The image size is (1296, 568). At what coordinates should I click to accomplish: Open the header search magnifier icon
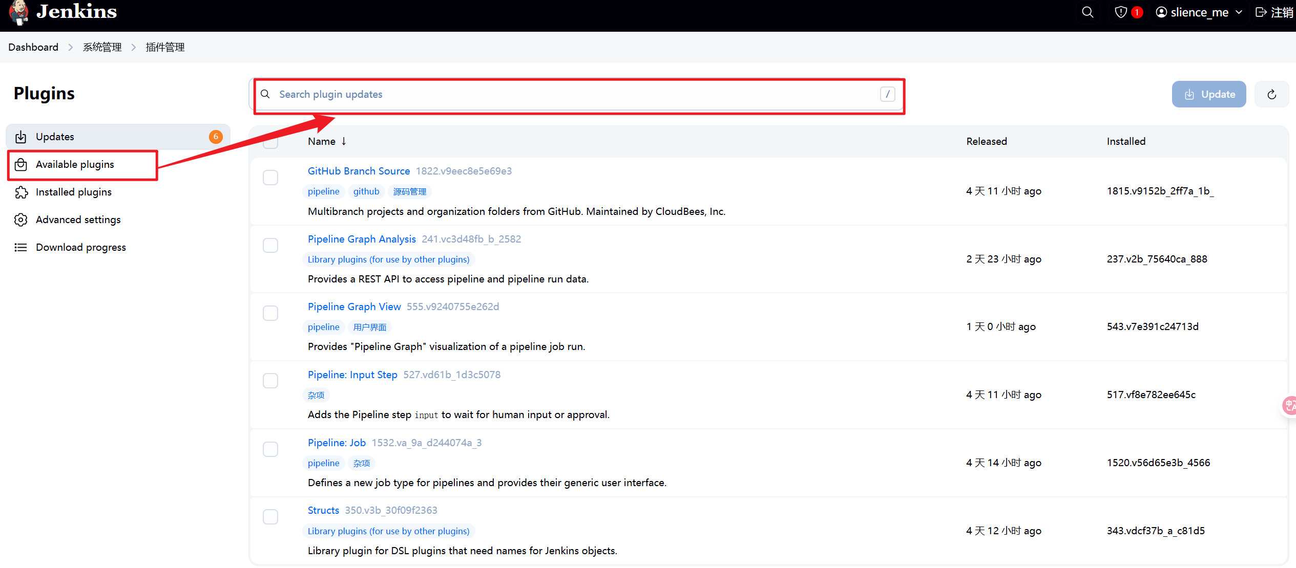pos(1088,12)
